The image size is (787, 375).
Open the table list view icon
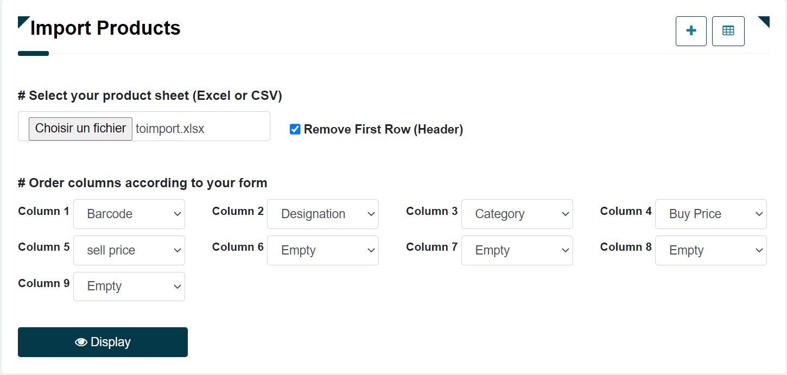728,31
